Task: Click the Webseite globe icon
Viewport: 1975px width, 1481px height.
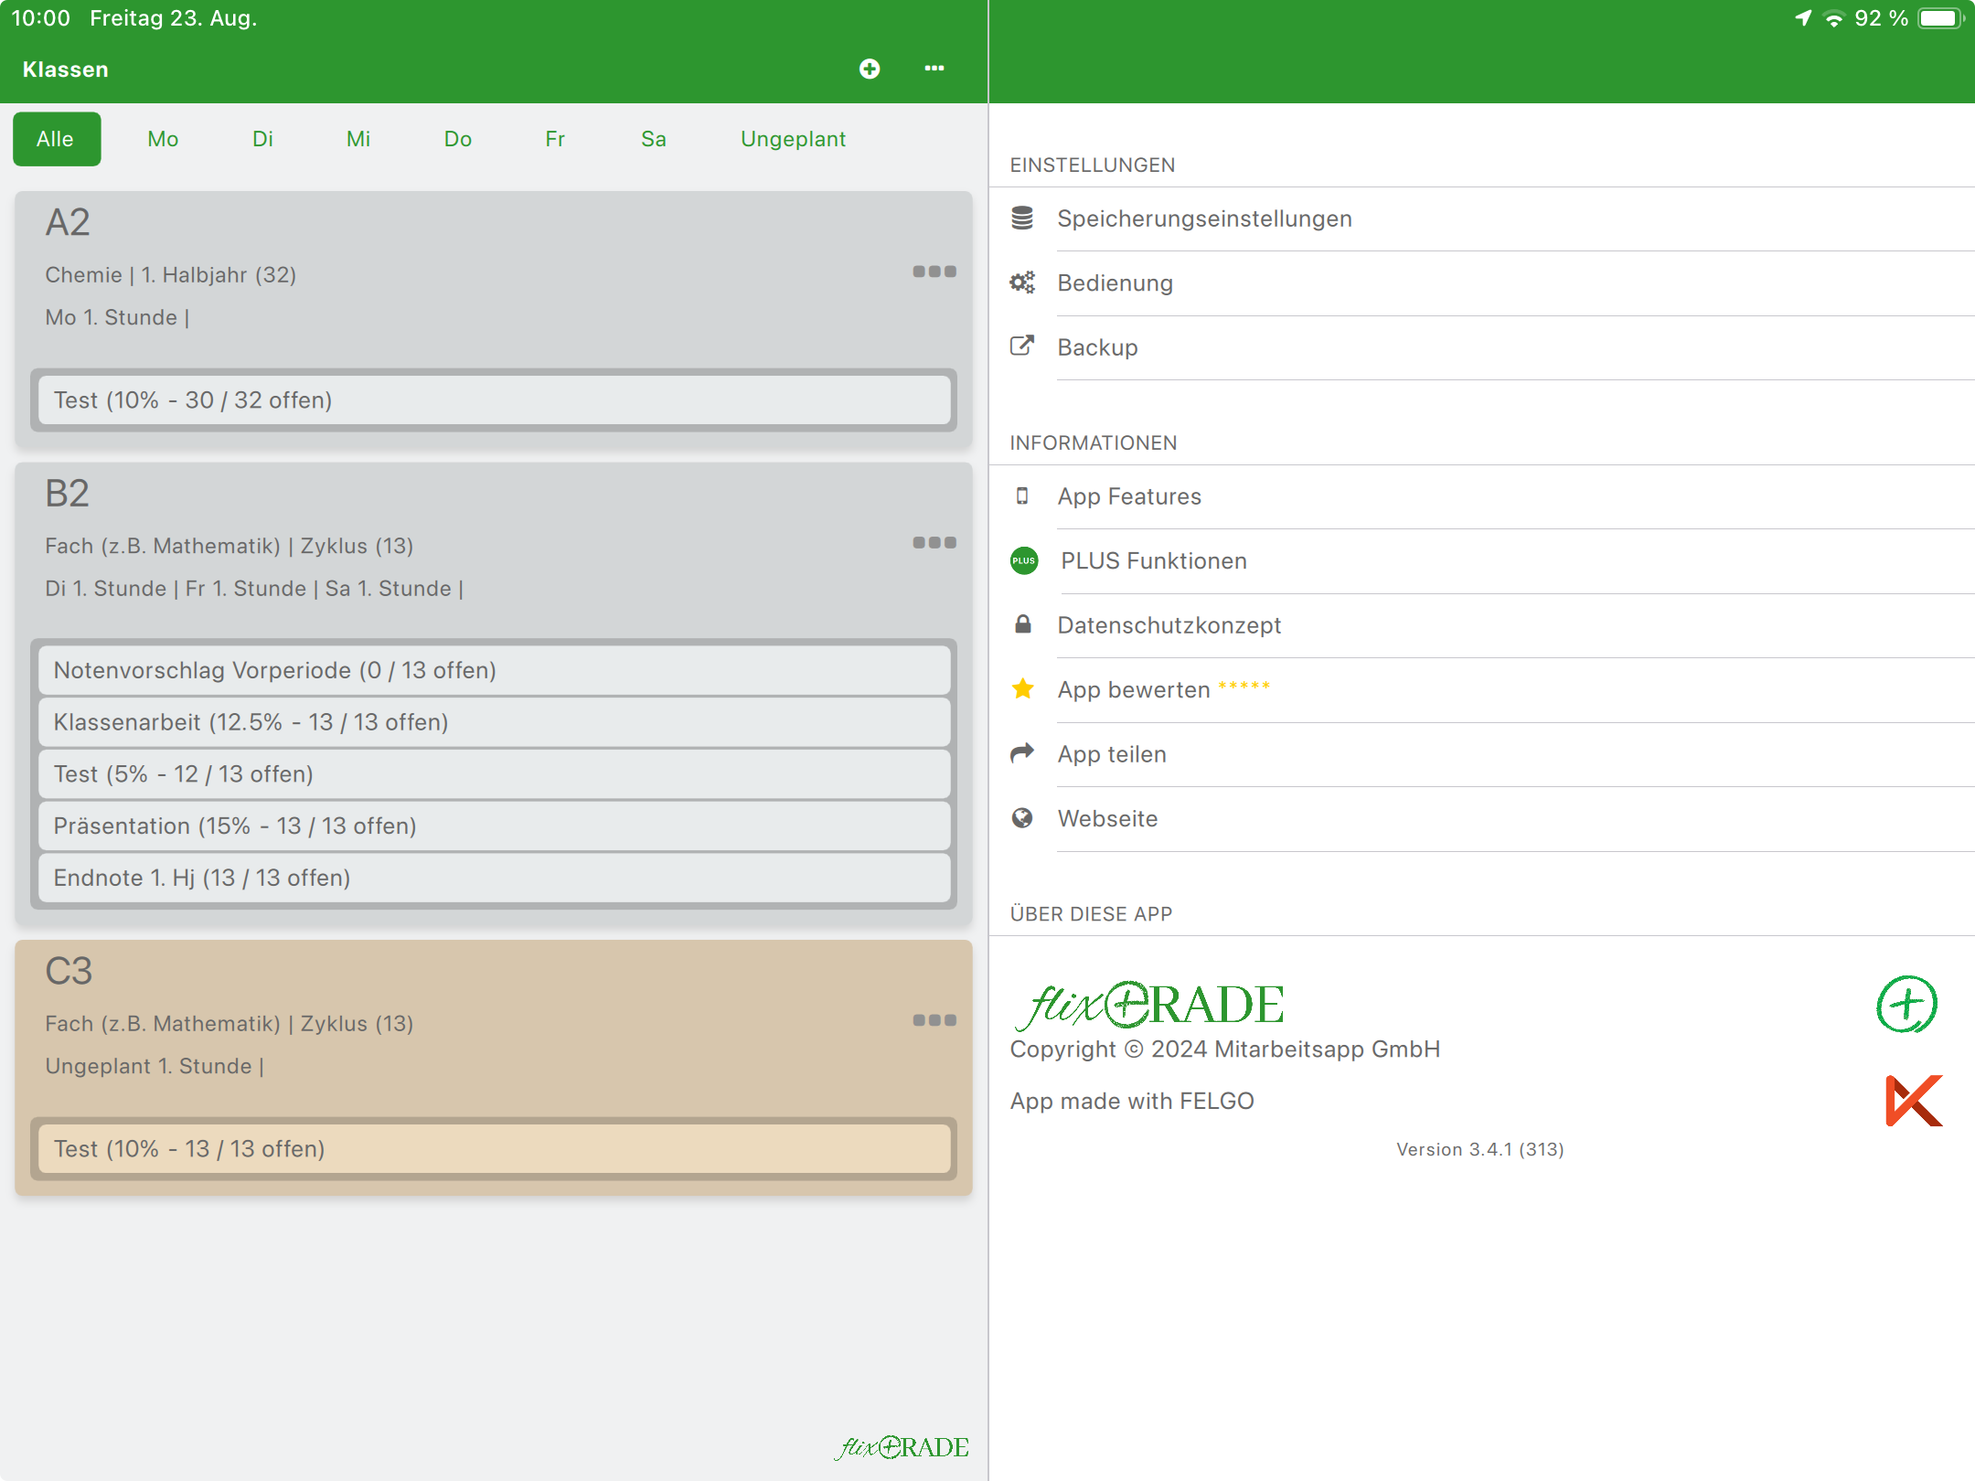Action: click(x=1022, y=818)
